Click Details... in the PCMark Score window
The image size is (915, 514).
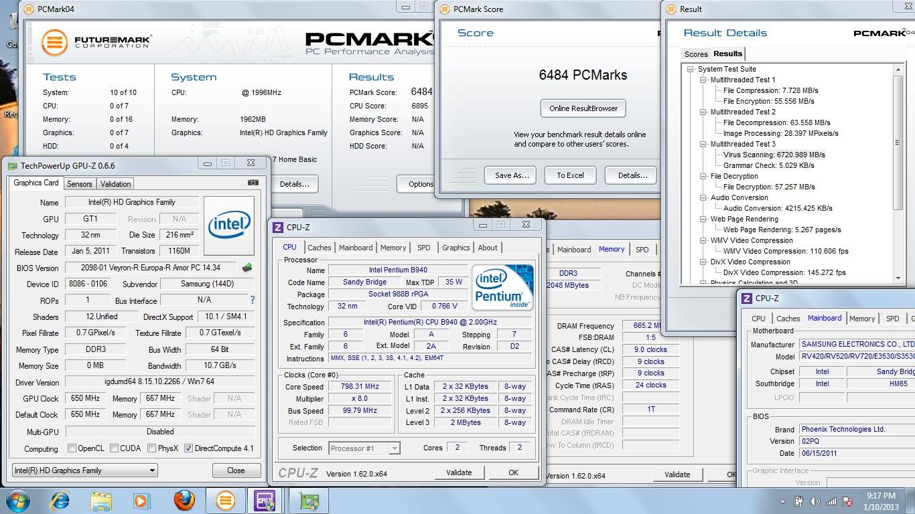coord(632,175)
